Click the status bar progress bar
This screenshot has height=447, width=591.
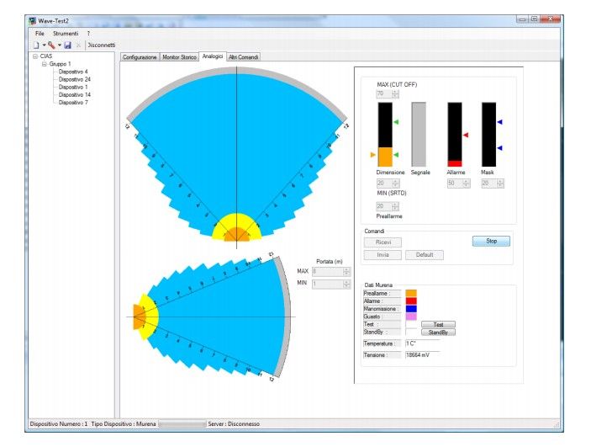pyautogui.click(x=182, y=424)
